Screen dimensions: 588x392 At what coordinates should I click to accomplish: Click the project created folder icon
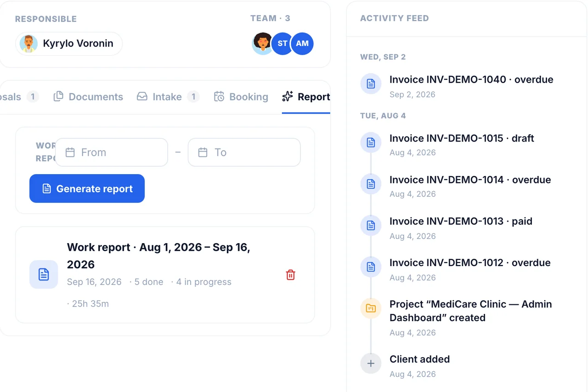point(371,308)
